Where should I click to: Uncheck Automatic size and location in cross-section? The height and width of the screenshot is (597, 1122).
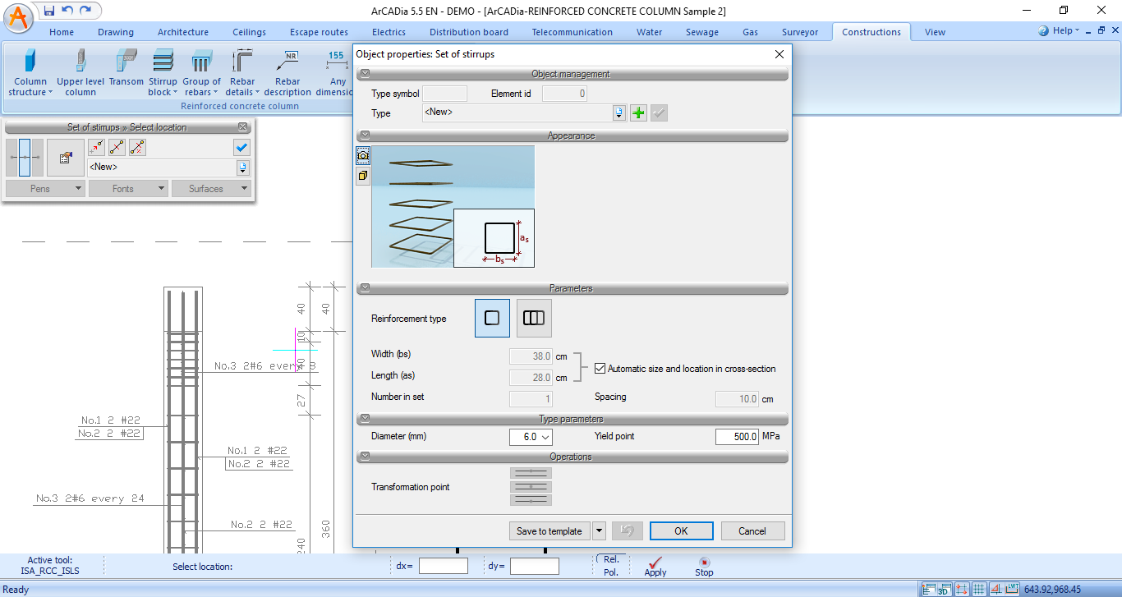(x=600, y=369)
